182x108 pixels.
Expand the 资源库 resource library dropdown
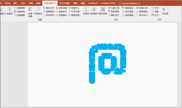click(86, 16)
